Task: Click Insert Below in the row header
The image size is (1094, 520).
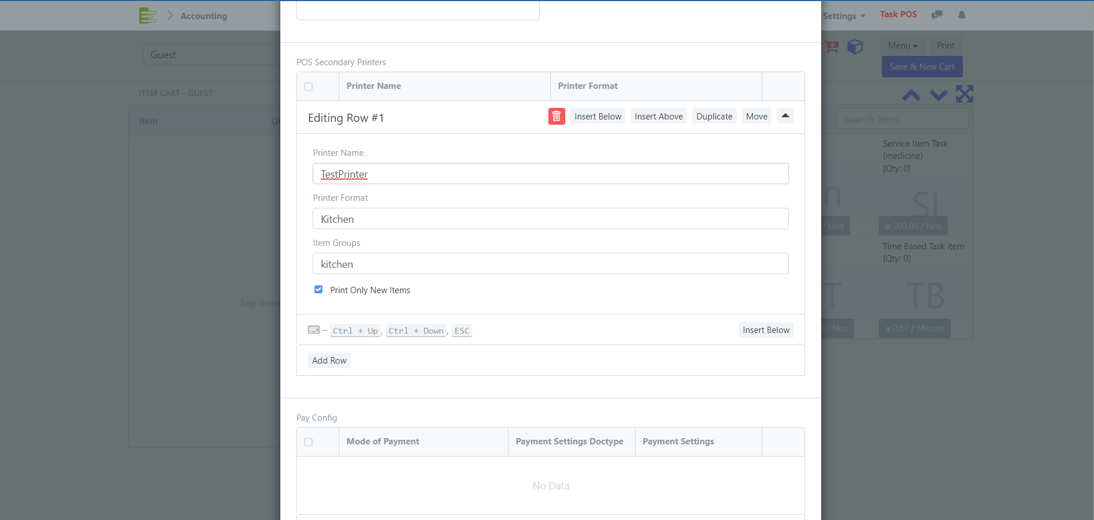Action: pyautogui.click(x=598, y=116)
